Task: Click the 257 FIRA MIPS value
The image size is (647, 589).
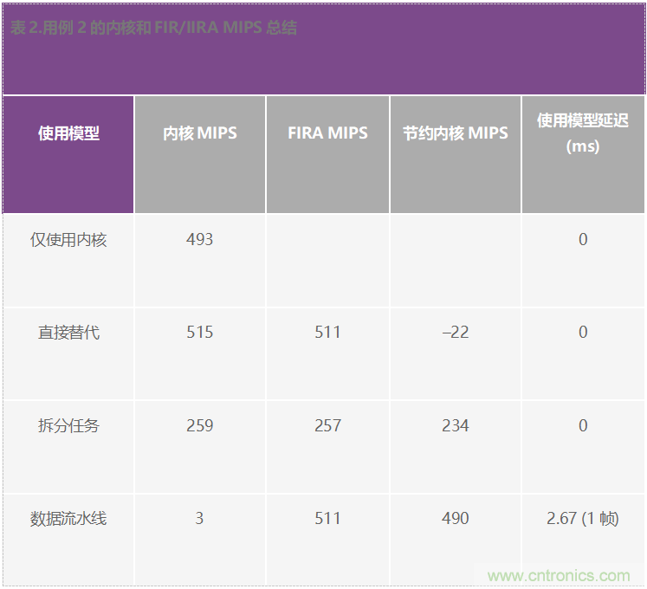Action: pyautogui.click(x=327, y=426)
